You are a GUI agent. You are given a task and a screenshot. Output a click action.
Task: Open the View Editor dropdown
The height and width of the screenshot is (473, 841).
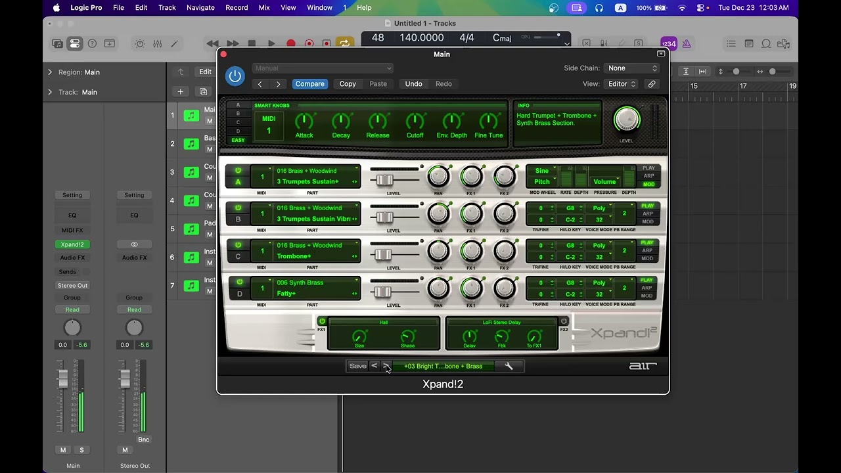[621, 84]
